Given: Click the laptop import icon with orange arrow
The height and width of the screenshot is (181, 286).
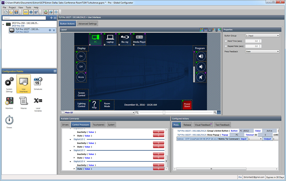Looking at the screenshot, I should tap(214, 30).
